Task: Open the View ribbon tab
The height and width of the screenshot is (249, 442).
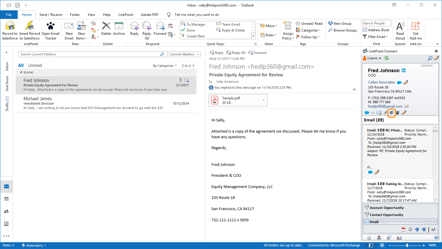Action: tap(91, 15)
